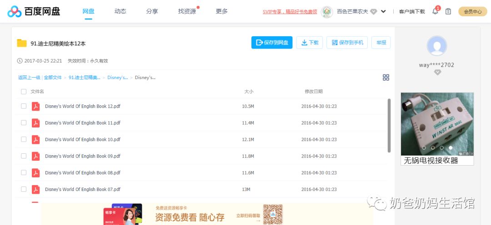Screen dimensions: 491x225
Task: Click PDF icon of Book 09.pdf
Action: [x=36, y=156]
